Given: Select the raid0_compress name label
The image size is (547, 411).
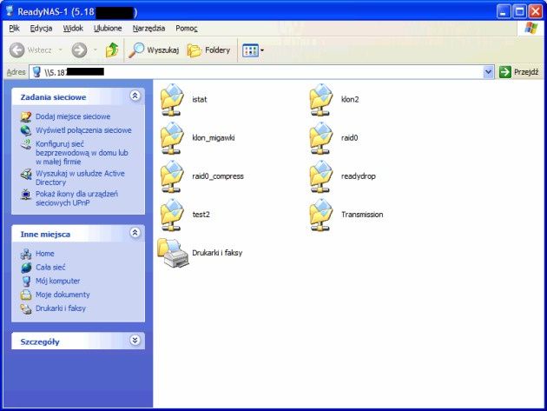Looking at the screenshot, I should click(x=218, y=176).
